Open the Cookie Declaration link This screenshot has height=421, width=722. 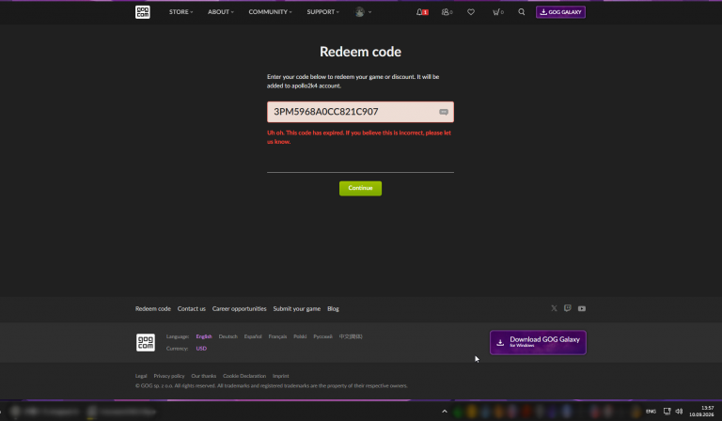(244, 376)
